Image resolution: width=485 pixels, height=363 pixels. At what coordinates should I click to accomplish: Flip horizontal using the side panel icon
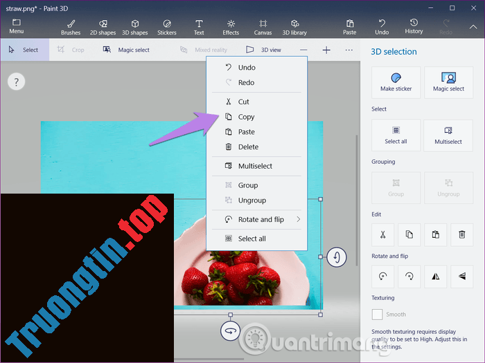click(436, 277)
